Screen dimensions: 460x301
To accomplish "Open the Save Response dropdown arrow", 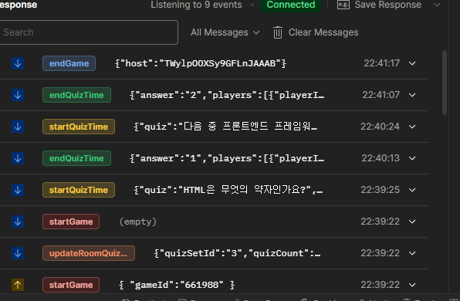I will click(437, 5).
